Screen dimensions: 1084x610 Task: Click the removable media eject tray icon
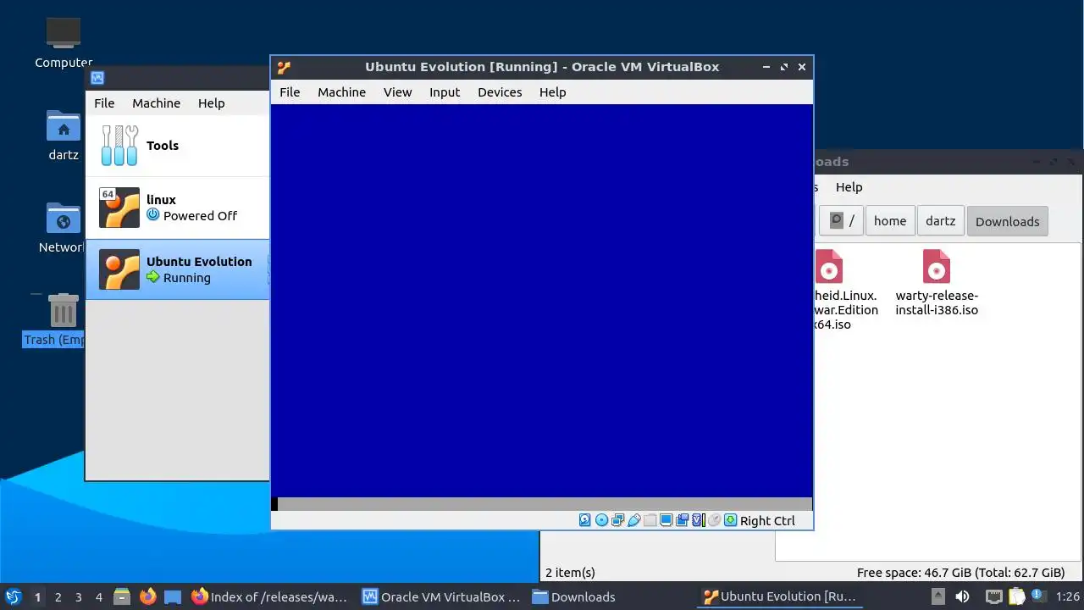[x=940, y=596]
